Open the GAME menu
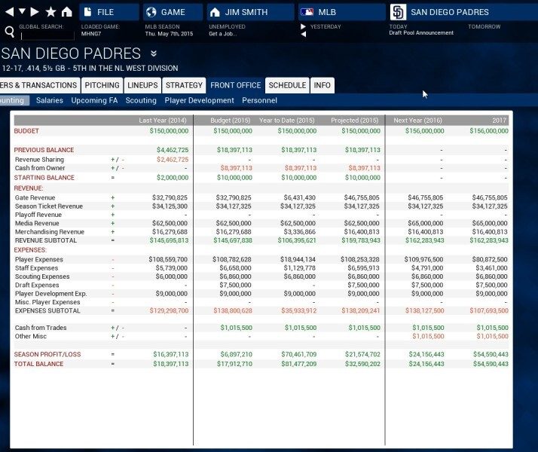538x452 pixels. 173,12
